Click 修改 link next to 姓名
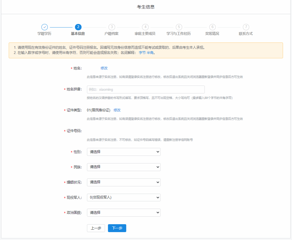This screenshot has width=292, height=240. coord(104,68)
